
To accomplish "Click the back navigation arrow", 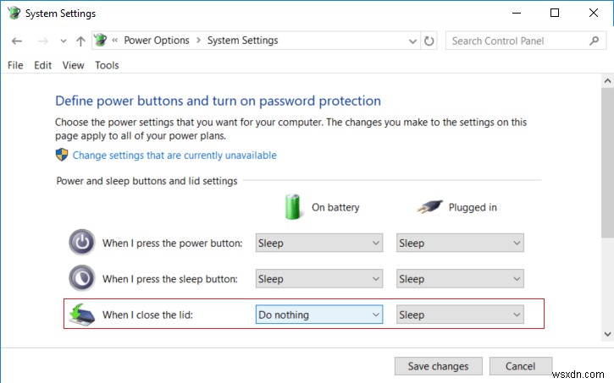I will click(17, 41).
